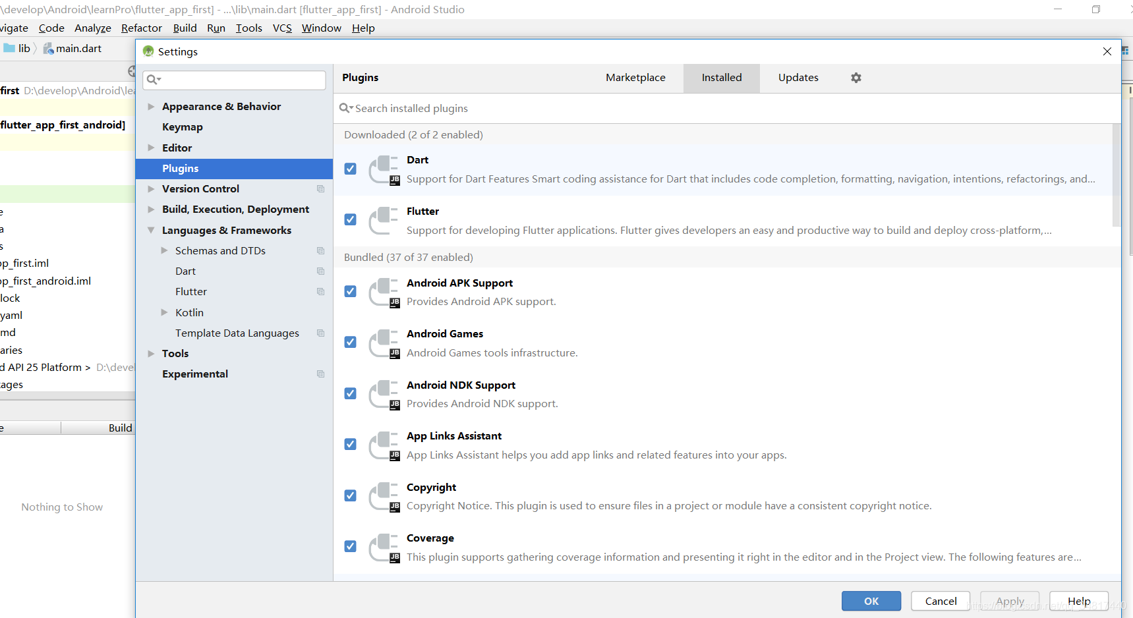Open the Refactor menu
This screenshot has height=618, width=1133.
pyautogui.click(x=141, y=28)
